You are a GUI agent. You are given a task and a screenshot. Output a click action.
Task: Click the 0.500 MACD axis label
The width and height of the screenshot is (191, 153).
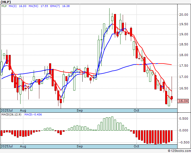[x=184, y=119]
